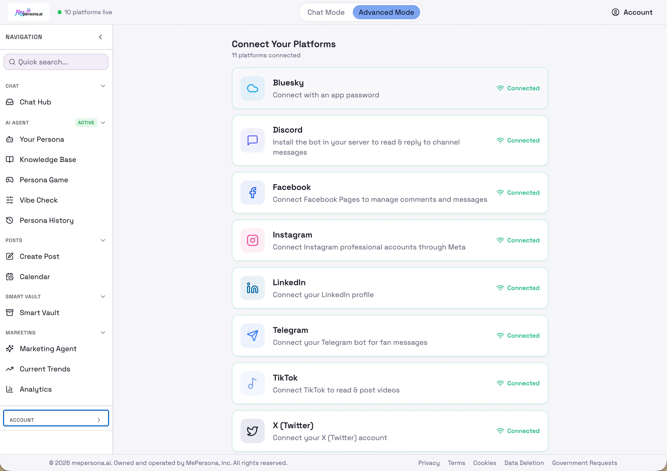Click the LinkedIn logo icon
This screenshot has height=471, width=667.
[252, 288]
